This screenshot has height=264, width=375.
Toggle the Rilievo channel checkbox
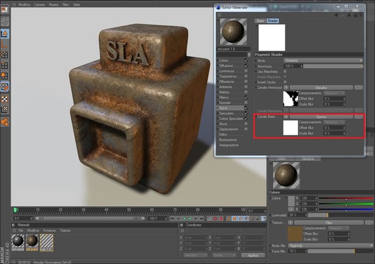point(246,97)
